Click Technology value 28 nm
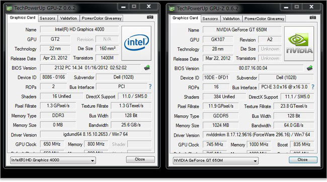327x182 pixels. (218, 49)
